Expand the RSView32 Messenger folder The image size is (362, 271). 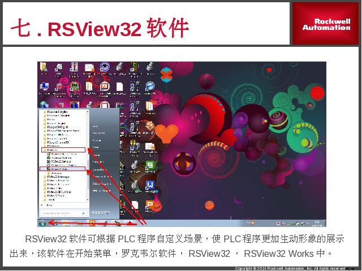[57, 177]
